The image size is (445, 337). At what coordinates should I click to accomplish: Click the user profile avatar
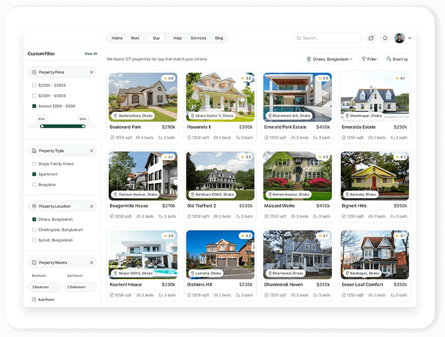click(x=399, y=38)
